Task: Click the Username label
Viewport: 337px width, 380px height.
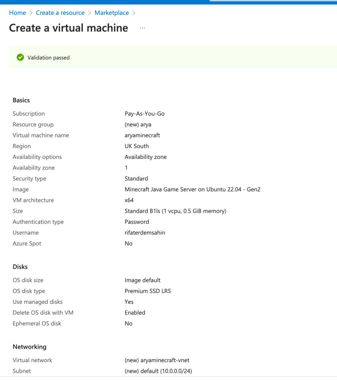Action: [x=26, y=233]
